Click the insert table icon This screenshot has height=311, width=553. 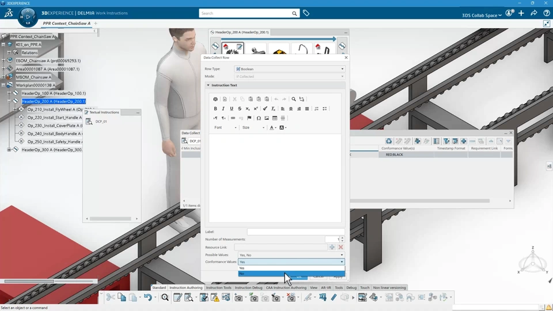tap(275, 118)
